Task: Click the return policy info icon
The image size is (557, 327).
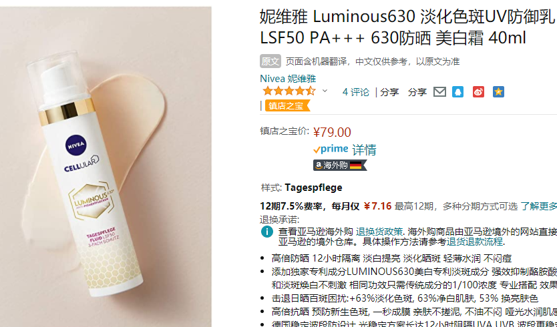Action: pos(266,232)
